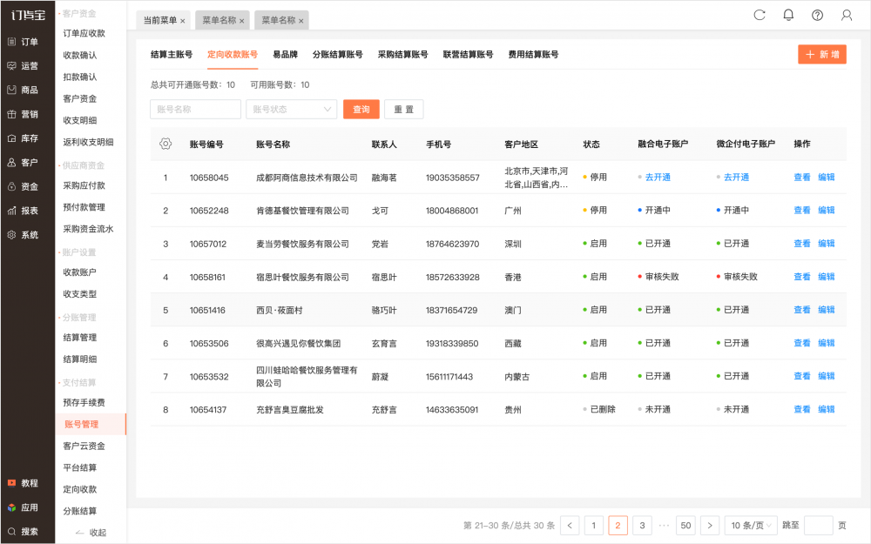
Task: Click the refresh icon in header
Action: point(760,15)
